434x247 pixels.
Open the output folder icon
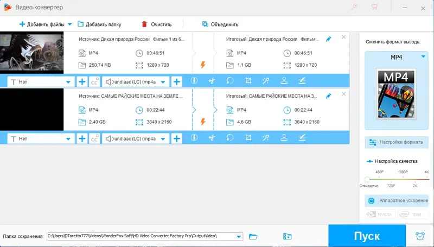[x=253, y=237]
